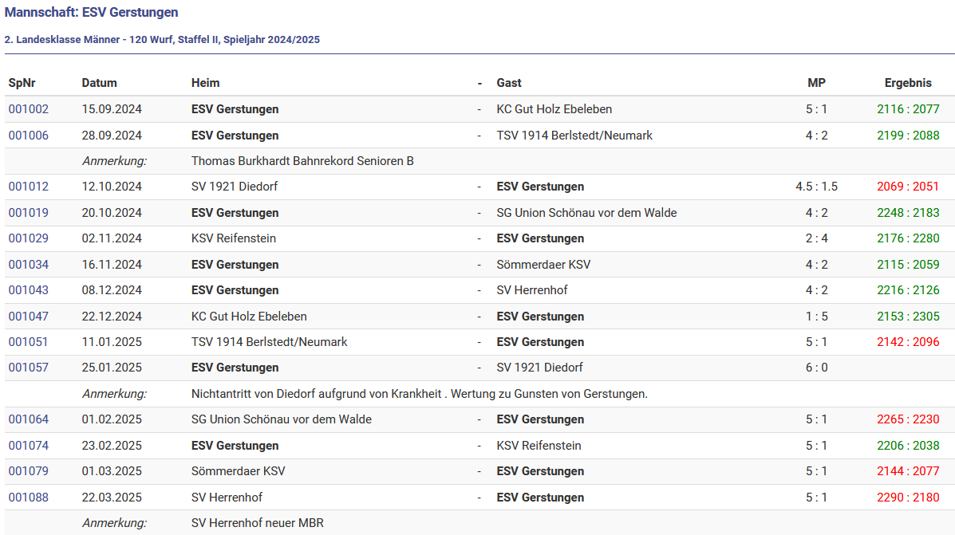
Task: Click the result 2216 : 2126
Action: click(x=908, y=290)
